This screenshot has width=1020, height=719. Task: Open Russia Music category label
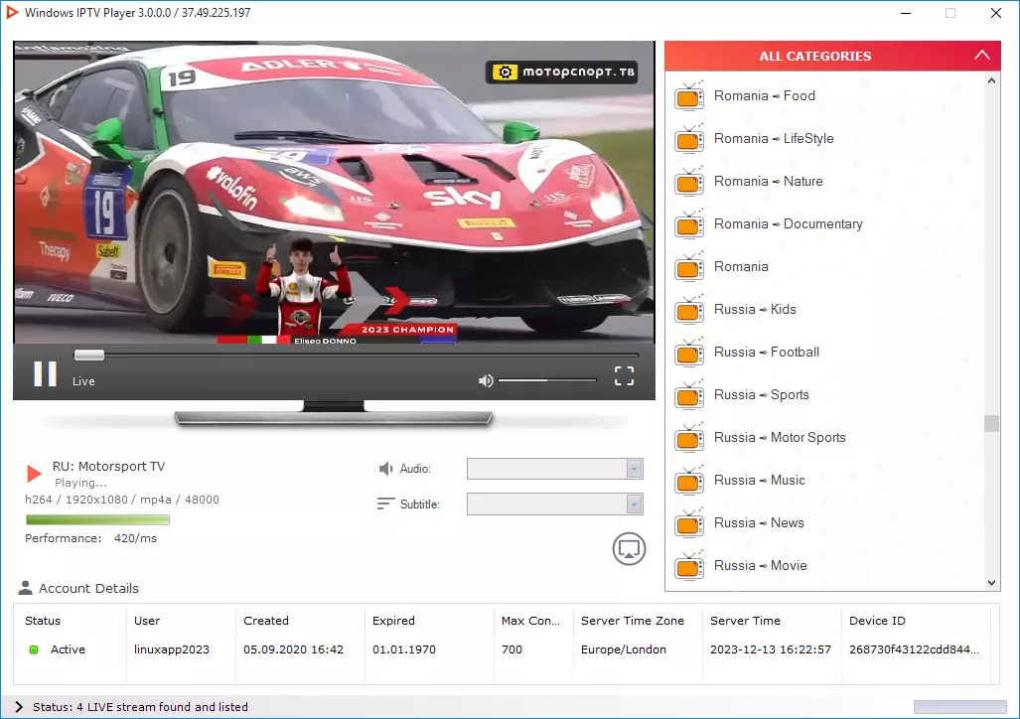(x=759, y=480)
